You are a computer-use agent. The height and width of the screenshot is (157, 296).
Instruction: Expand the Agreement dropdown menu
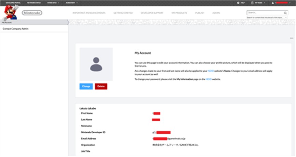pos(71,3)
